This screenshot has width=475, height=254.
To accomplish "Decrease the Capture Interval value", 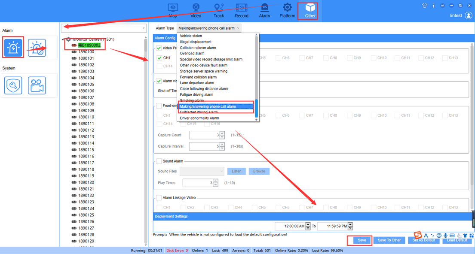I will coord(222,148).
